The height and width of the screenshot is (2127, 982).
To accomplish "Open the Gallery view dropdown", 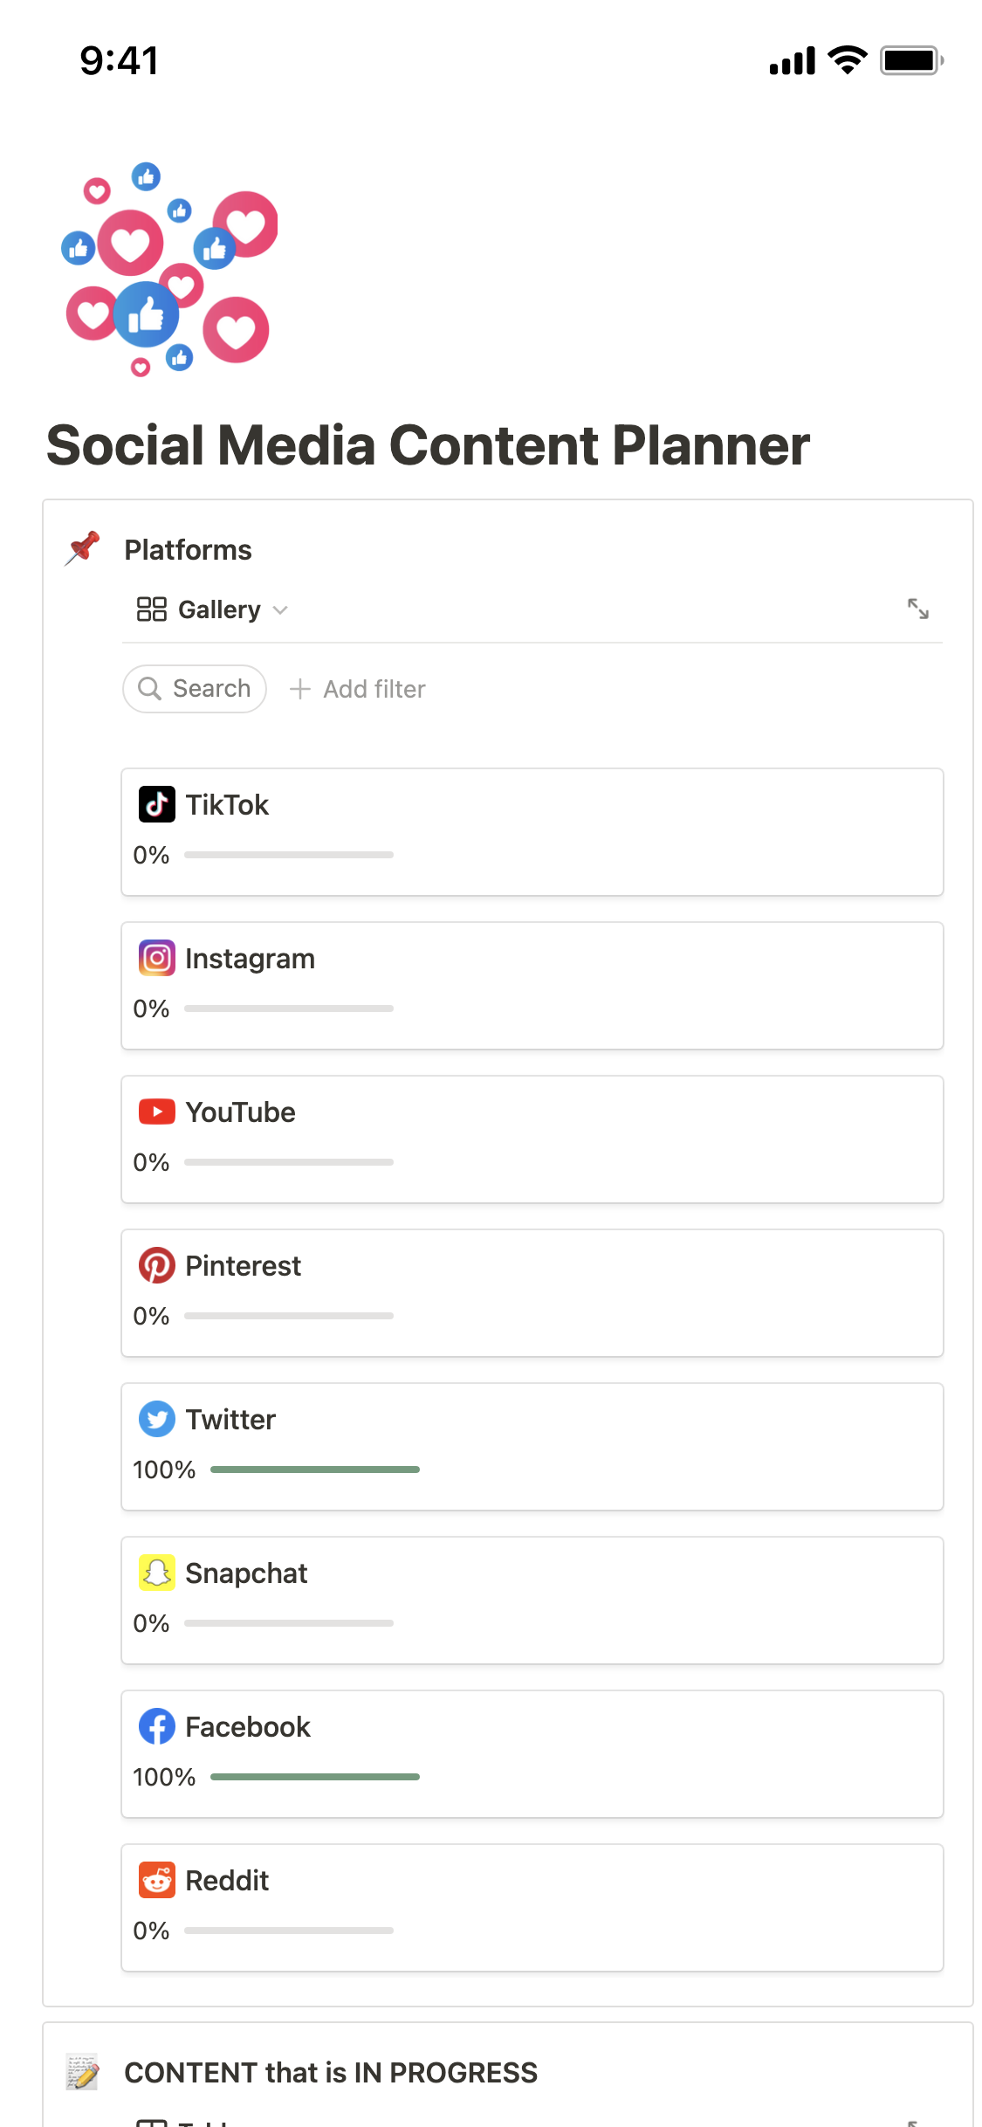I will tap(212, 609).
